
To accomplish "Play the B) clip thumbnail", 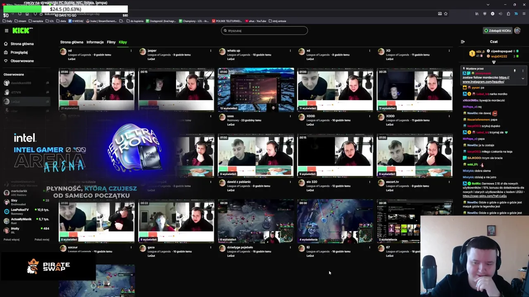I will pos(335,221).
